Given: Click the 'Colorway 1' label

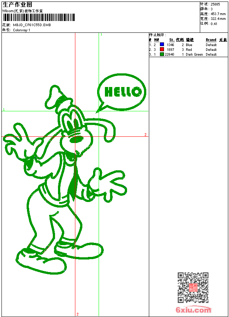Looking at the screenshot, I should coord(21,30).
